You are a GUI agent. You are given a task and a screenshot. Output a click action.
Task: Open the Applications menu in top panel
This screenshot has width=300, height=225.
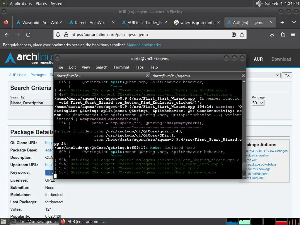click(x=21, y=4)
